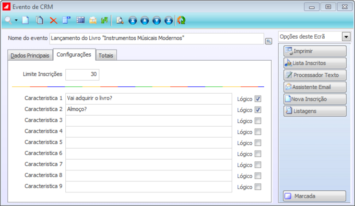355x206 pixels.
Task: Enable Lógico for Caracteristica 9
Action: [x=258, y=187]
